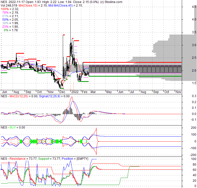
Task: Click the long red 100% resistance line
Action: 132,62
